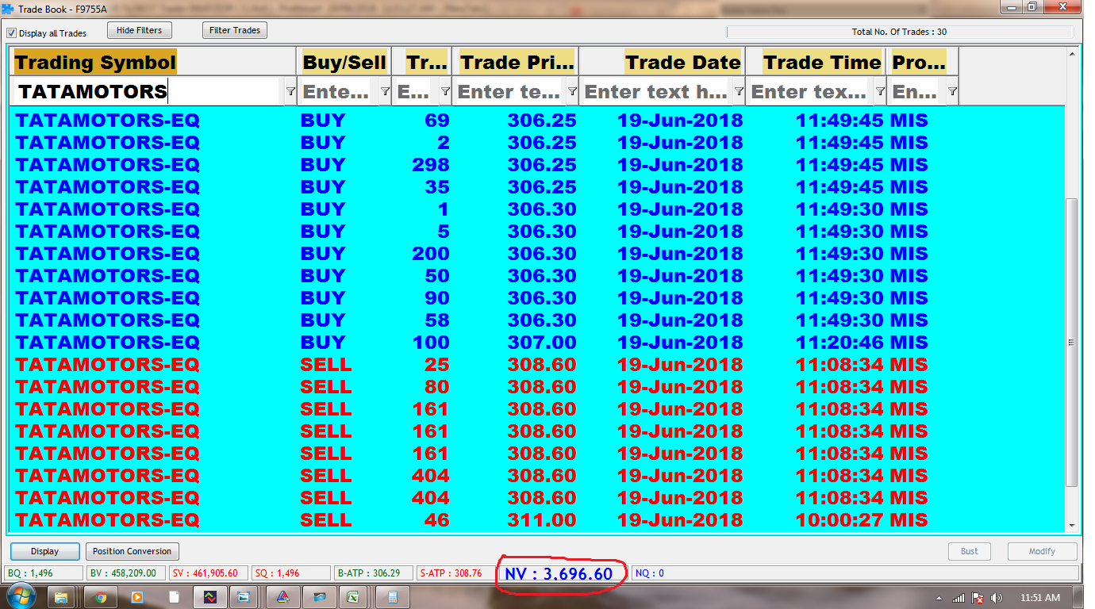Click scrollbar down arrow
This screenshot has height=609, width=1095.
point(1072,525)
